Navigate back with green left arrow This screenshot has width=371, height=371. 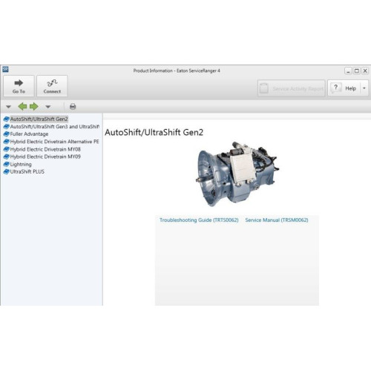tap(22, 107)
